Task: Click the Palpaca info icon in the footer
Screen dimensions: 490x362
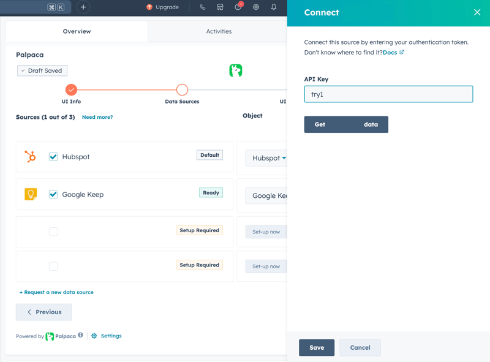Action: (x=80, y=335)
